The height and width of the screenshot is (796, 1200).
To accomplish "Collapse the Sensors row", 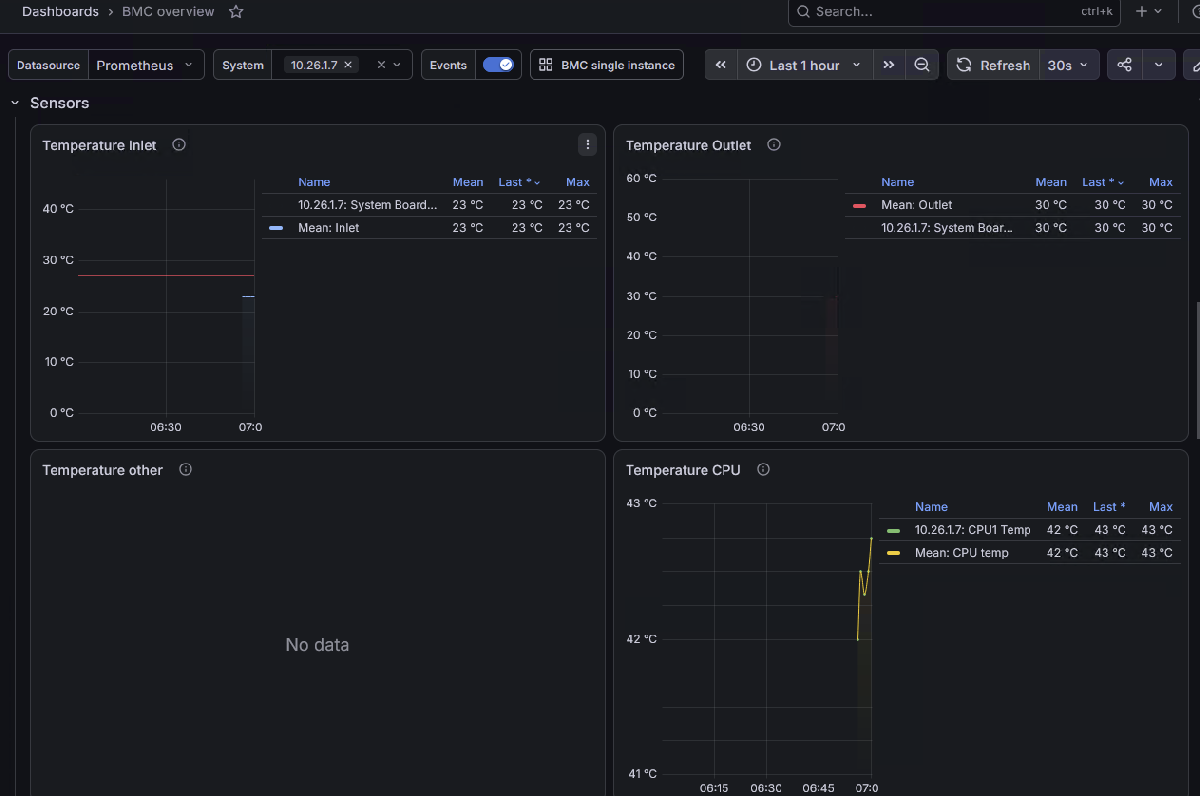I will point(15,103).
